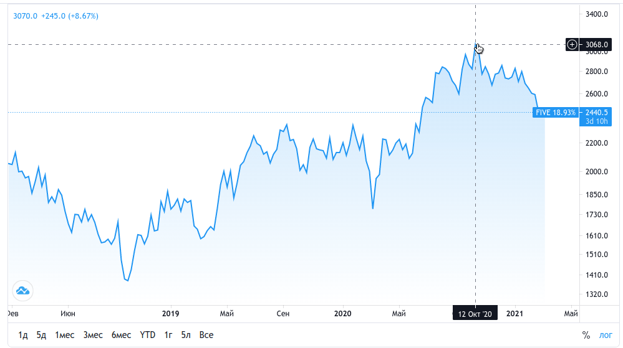
Task: Click the 3400.0 price axis label
Action: point(597,14)
